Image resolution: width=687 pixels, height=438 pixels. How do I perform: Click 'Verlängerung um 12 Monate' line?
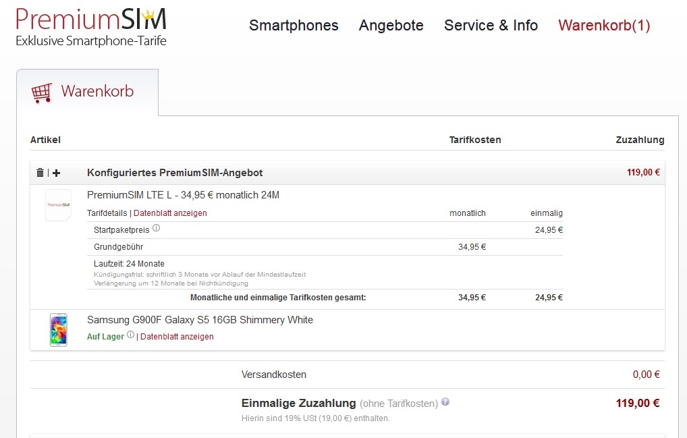171,283
